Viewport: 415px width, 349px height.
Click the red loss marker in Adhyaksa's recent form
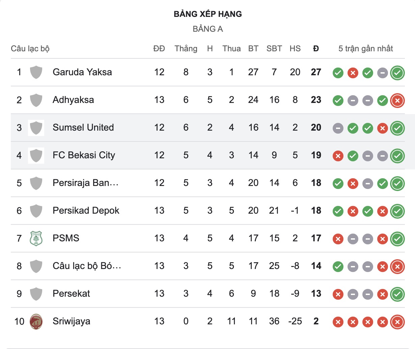pos(397,100)
